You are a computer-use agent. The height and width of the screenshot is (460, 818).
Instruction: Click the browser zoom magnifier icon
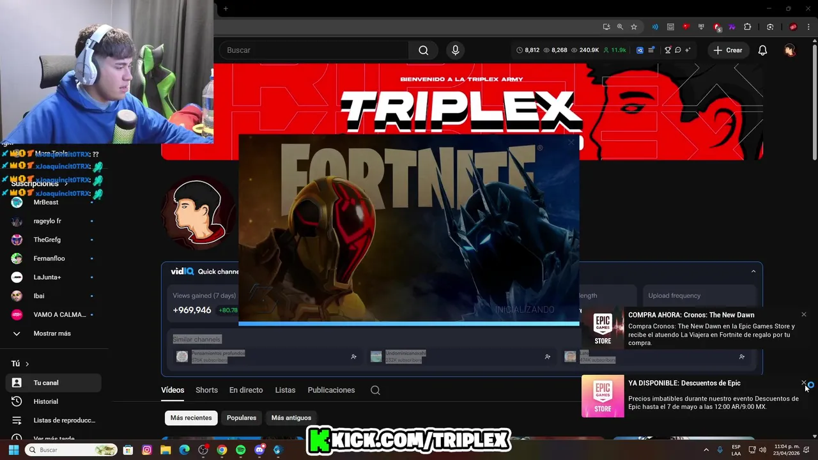[620, 27]
